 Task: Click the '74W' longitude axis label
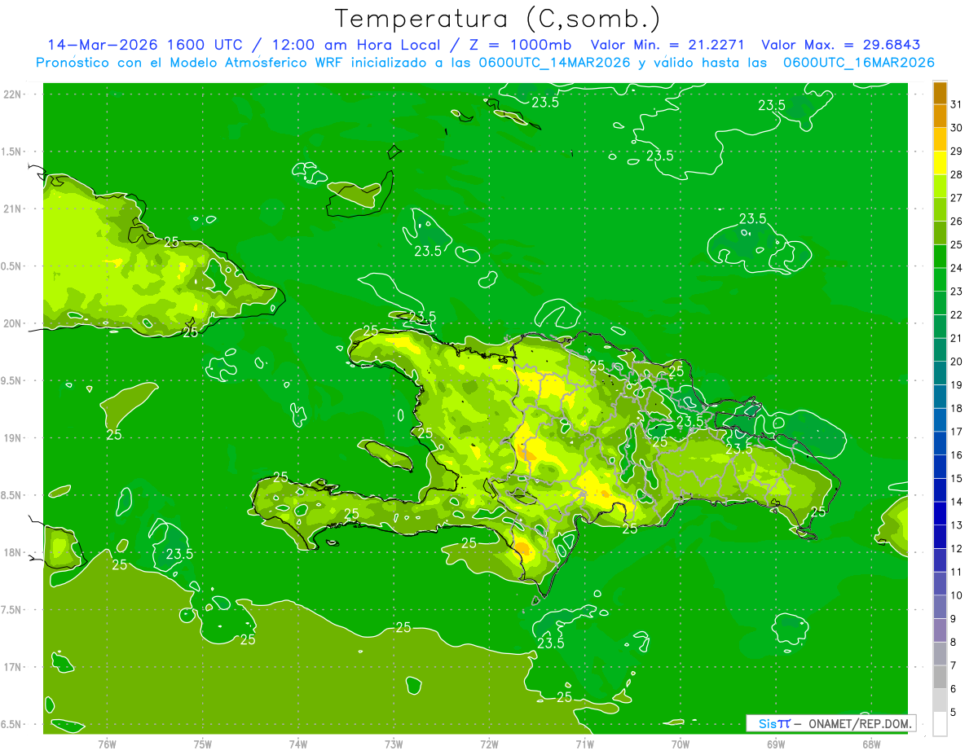coord(298,744)
